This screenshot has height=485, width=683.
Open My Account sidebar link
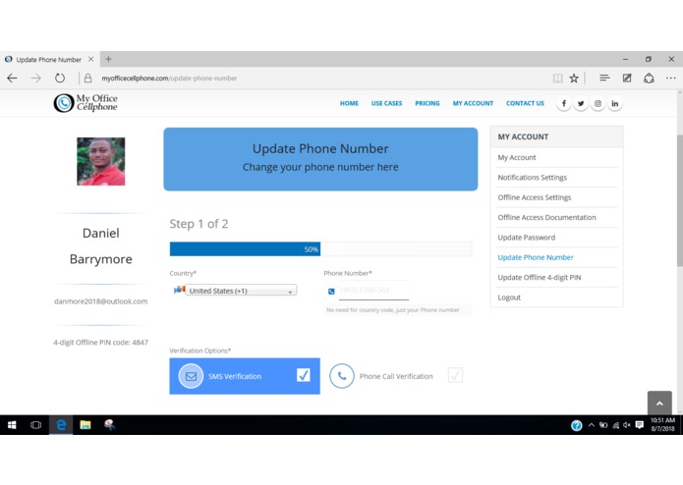tap(517, 157)
